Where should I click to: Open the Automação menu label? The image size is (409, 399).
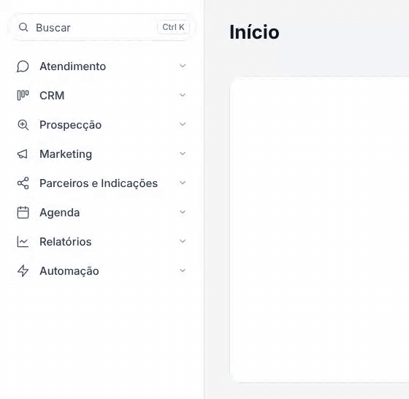coord(69,271)
